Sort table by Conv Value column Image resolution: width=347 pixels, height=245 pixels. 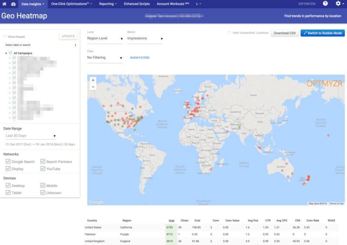tap(232, 220)
